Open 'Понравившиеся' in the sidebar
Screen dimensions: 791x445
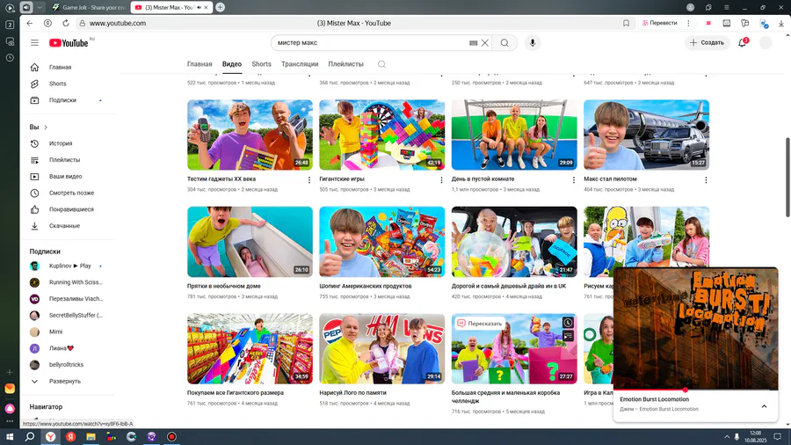click(71, 209)
